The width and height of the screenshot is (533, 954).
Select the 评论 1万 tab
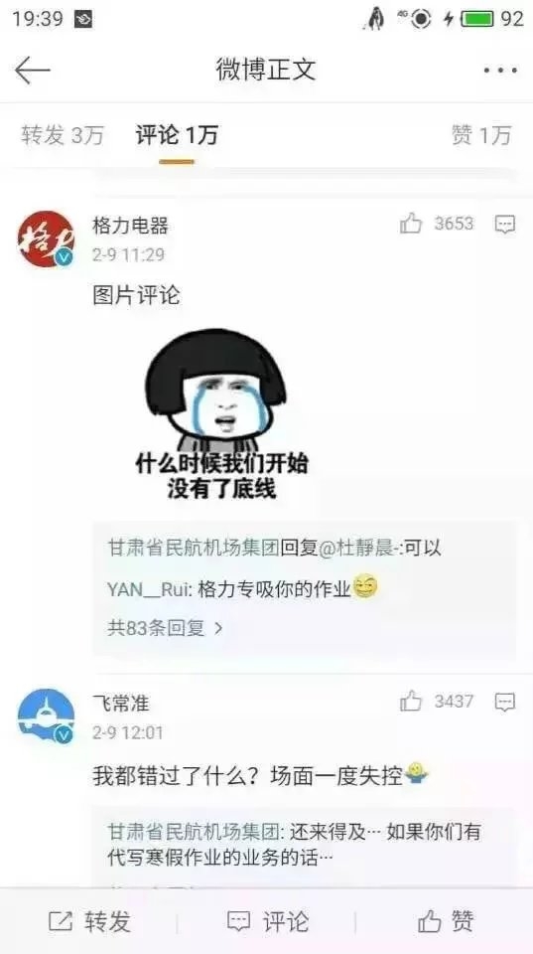pos(177,135)
